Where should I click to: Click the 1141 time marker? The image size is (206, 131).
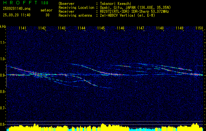tap(23, 28)
